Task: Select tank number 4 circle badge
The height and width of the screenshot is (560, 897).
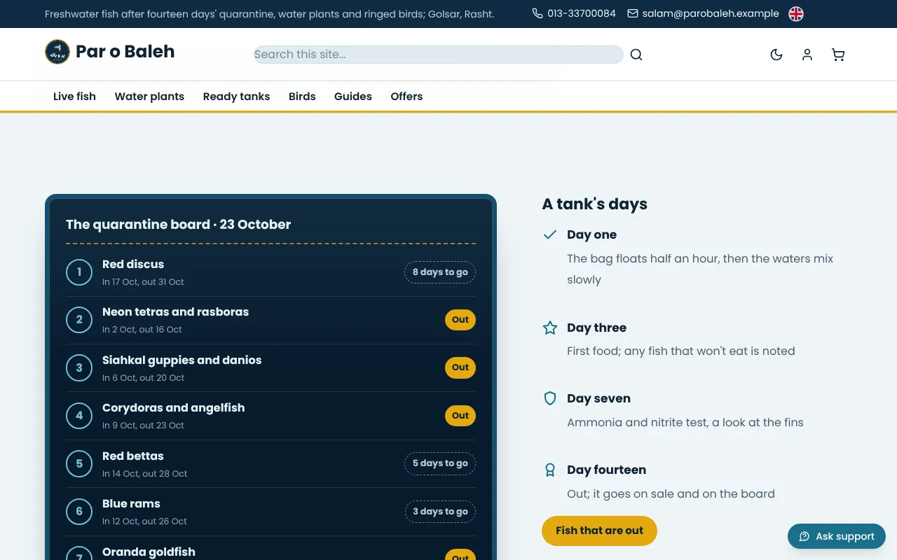Action: pos(79,416)
